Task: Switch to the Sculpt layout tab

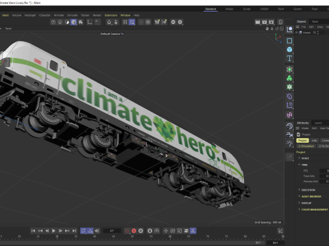Action: tap(247, 9)
